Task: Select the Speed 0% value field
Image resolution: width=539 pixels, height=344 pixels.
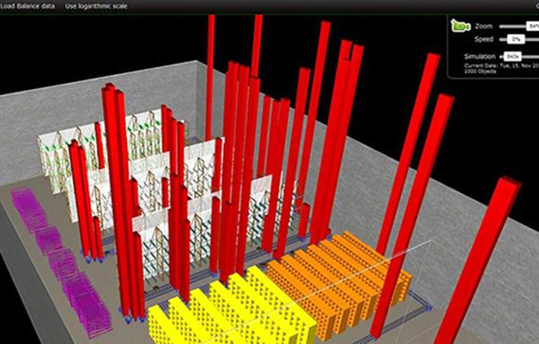Action: click(x=516, y=38)
